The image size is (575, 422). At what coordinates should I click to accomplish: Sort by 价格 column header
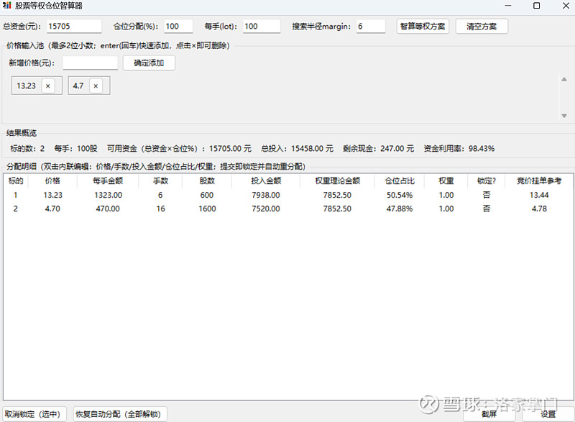[x=52, y=180]
